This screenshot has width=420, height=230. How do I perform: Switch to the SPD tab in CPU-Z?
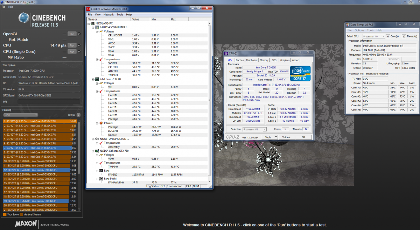click(x=274, y=60)
